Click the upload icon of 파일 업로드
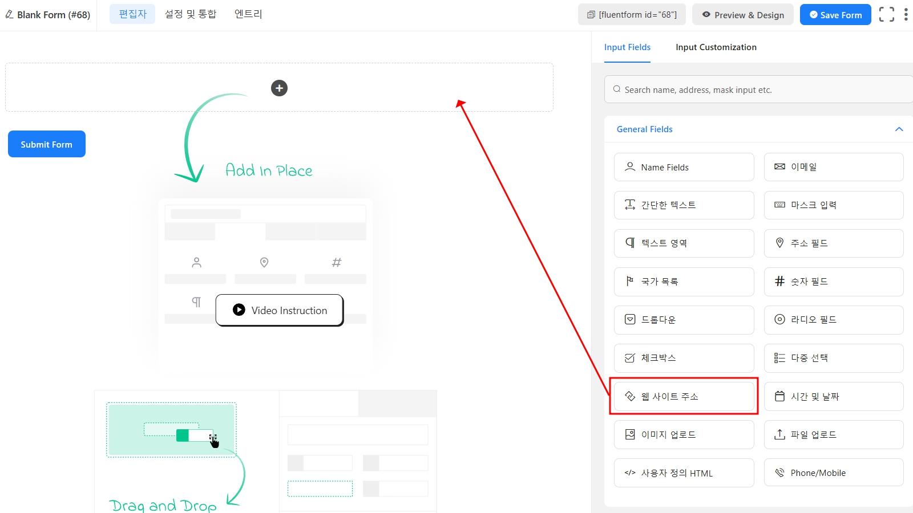The width and height of the screenshot is (913, 513). [x=779, y=434]
